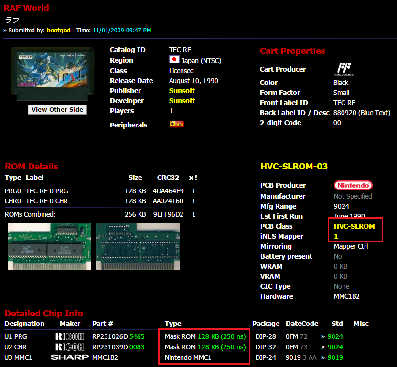The width and height of the screenshot is (397, 367).
Task: Click the 9024 date link for U2 CHR
Action: coord(335,347)
